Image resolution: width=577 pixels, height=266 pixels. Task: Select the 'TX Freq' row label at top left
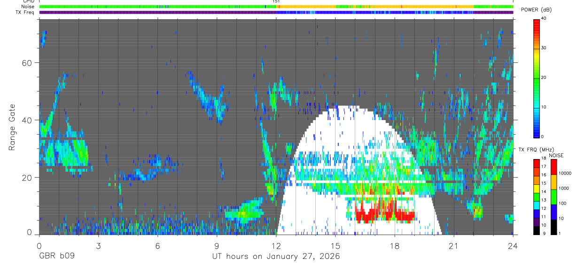coord(25,12)
